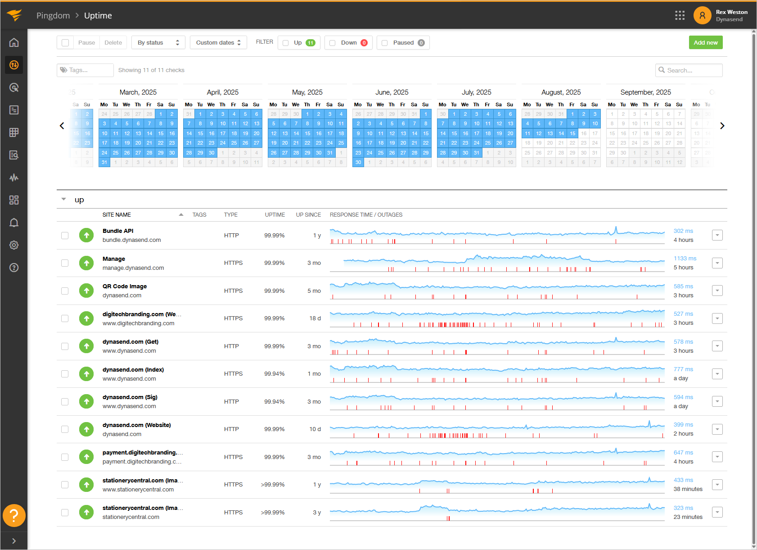The height and width of the screenshot is (550, 757).
Task: Sort by Site Name column header
Action: [x=117, y=215]
